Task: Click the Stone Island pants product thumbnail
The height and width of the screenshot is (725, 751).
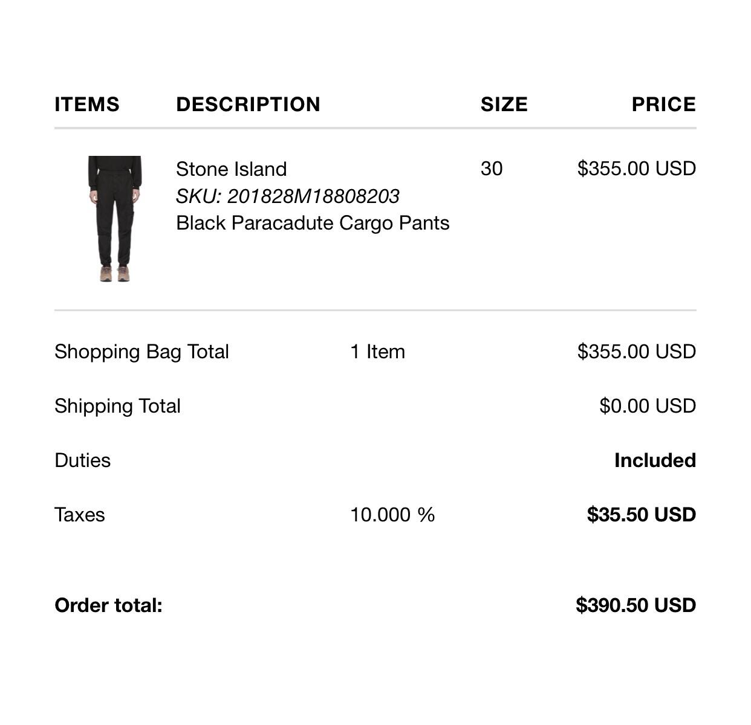Action: pos(115,219)
